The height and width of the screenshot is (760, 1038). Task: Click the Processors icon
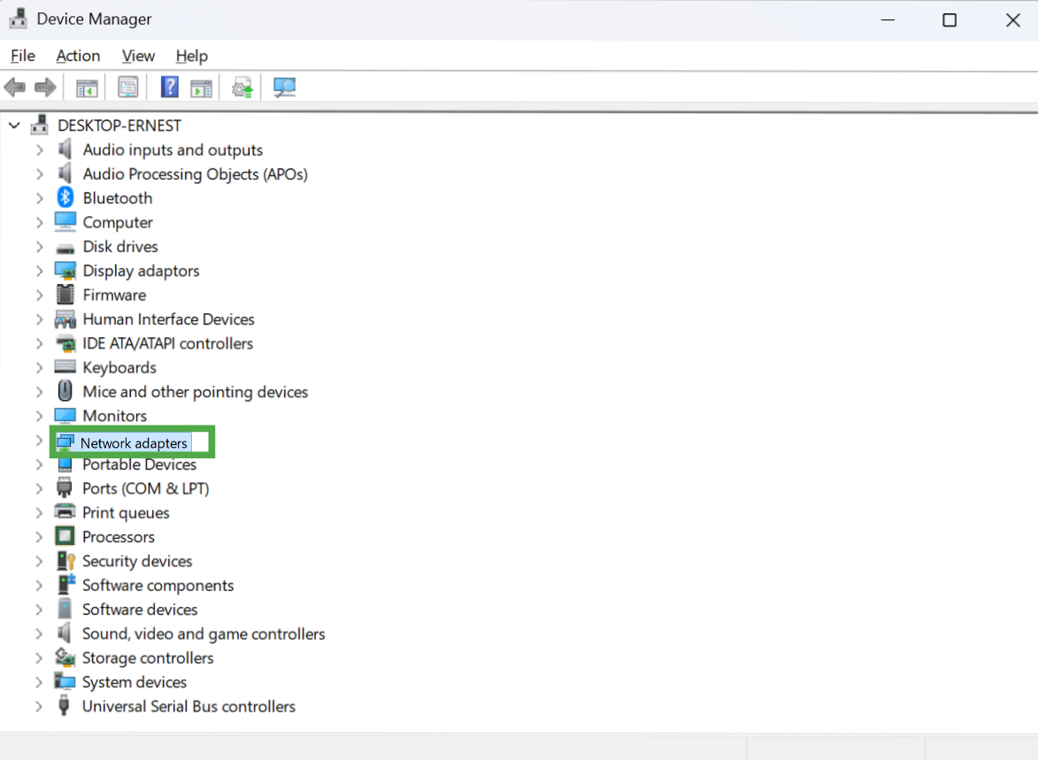coord(65,535)
